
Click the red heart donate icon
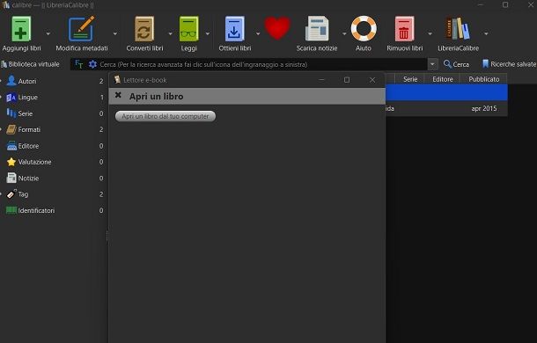[x=277, y=28]
